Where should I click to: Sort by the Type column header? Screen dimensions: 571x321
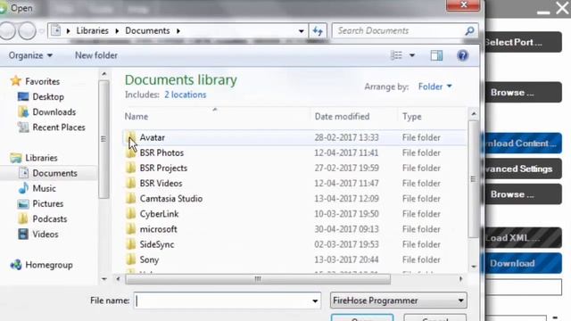412,117
